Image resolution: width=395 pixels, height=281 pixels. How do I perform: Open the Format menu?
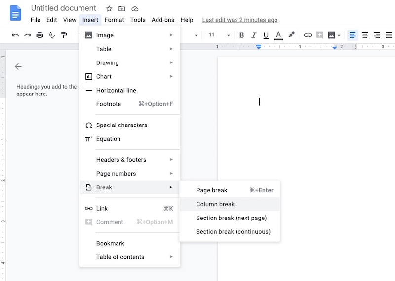(114, 20)
